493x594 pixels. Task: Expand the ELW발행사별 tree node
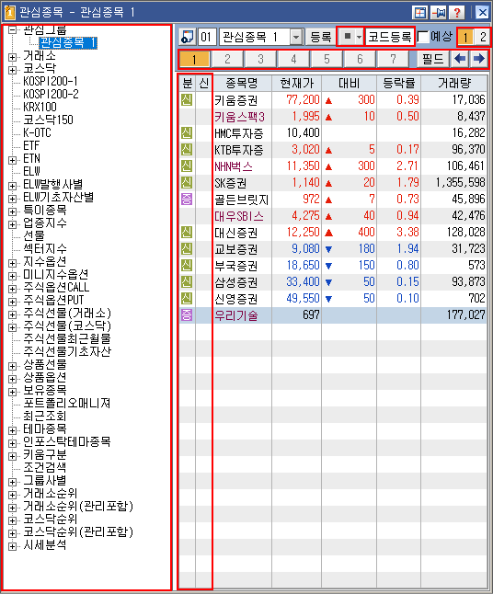[12, 186]
